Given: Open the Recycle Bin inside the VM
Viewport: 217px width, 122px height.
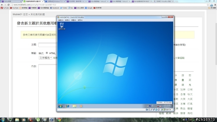Looking at the screenshot, I should coord(62,26).
